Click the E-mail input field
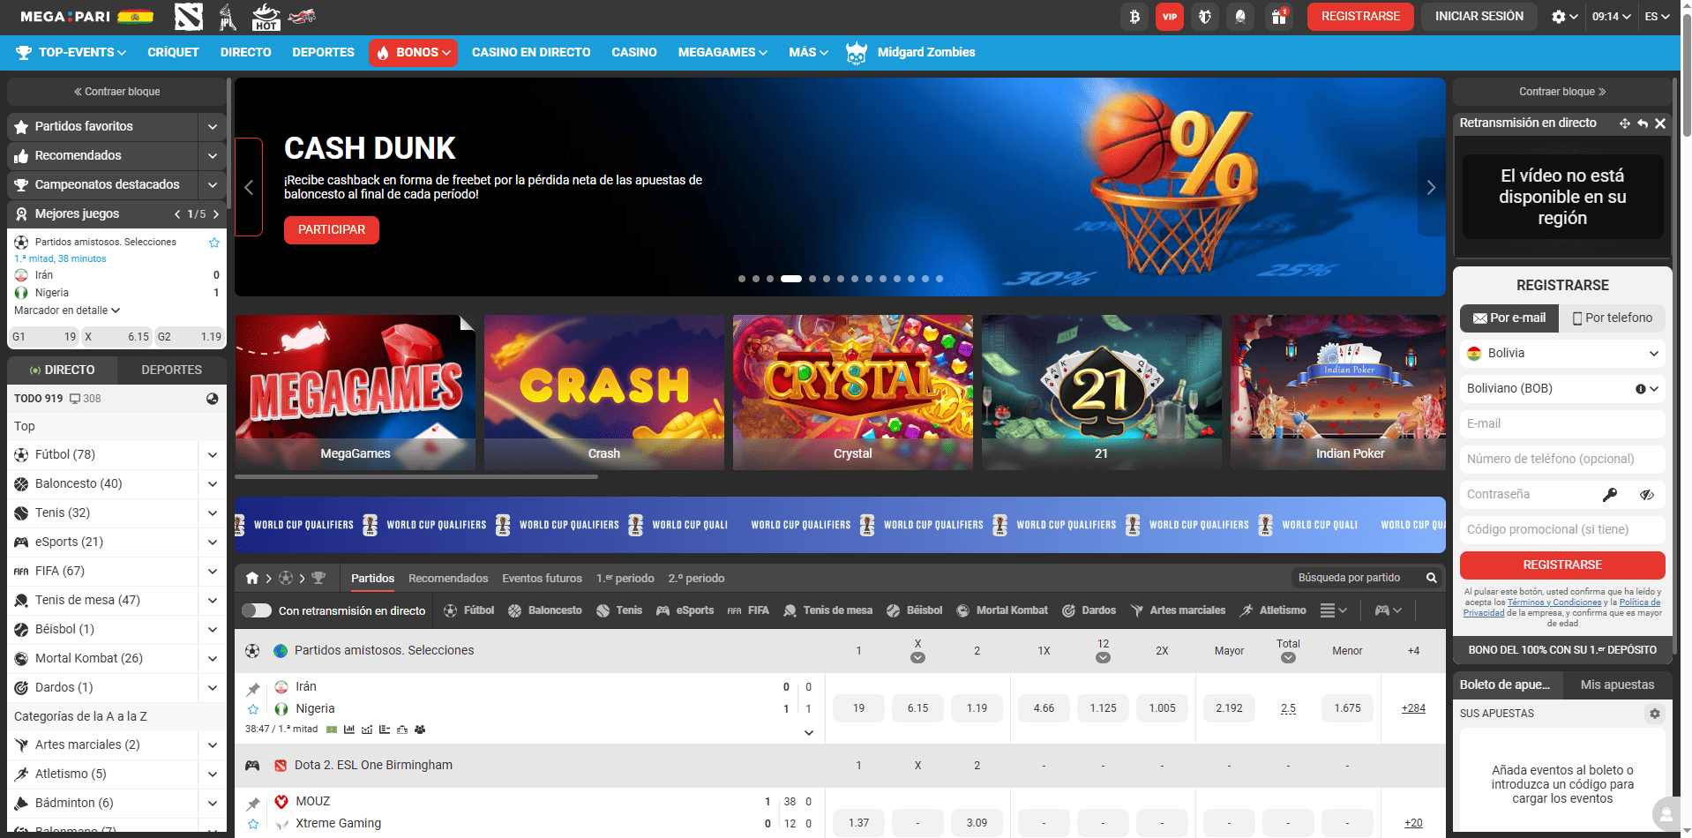Screen dimensions: 1692x838 tap(1562, 423)
